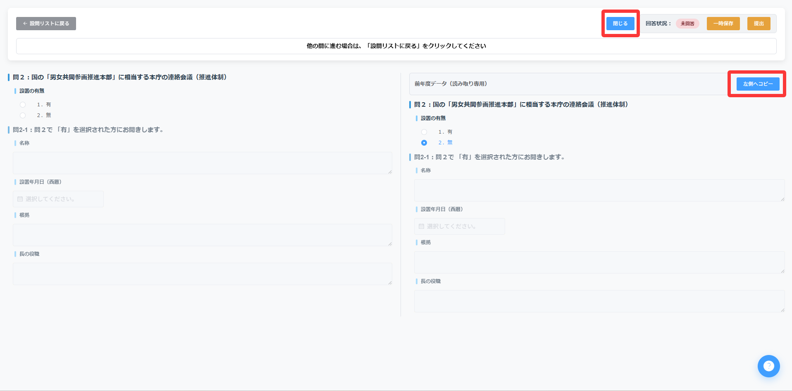Click the right-panel 問２ question heading
This screenshot has width=792, height=391.
pos(521,105)
